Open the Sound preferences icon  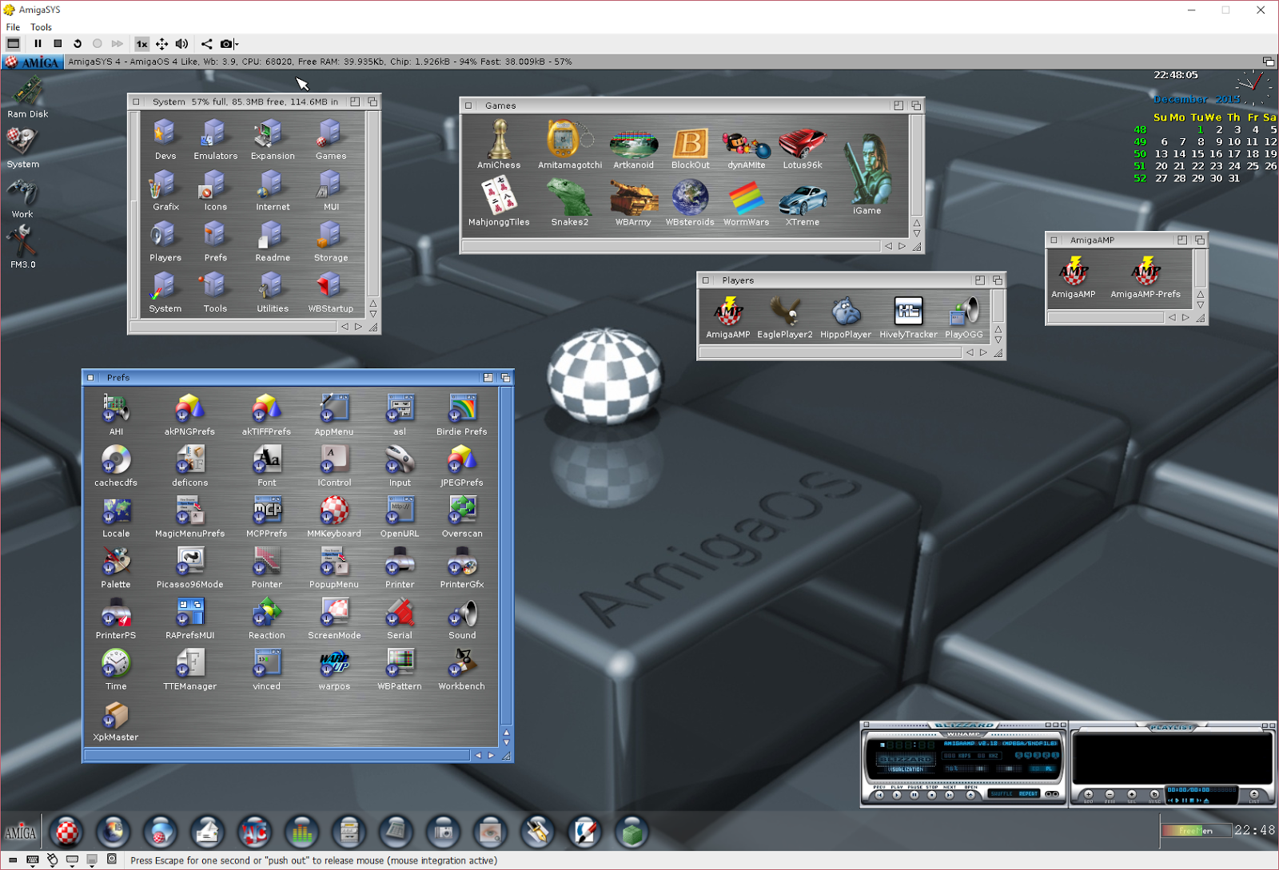tap(462, 618)
